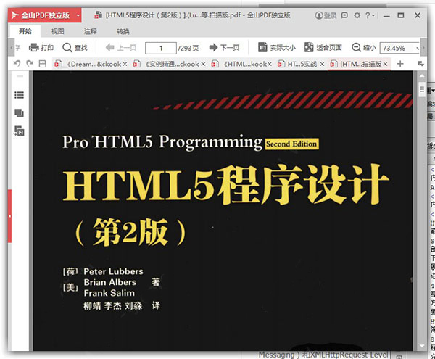Switch to the 注释 ribbon tab
This screenshot has width=435, height=359.
pyautogui.click(x=91, y=31)
